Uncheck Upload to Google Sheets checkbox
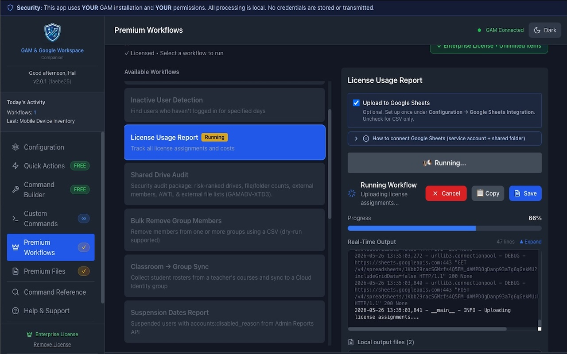The height and width of the screenshot is (354, 567). pyautogui.click(x=356, y=103)
